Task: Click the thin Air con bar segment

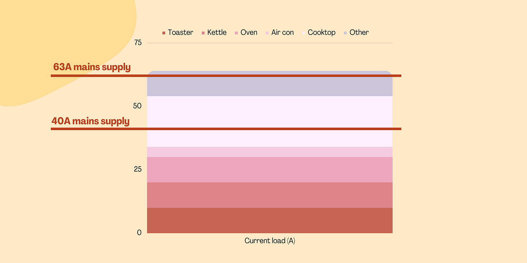Action: (x=270, y=152)
